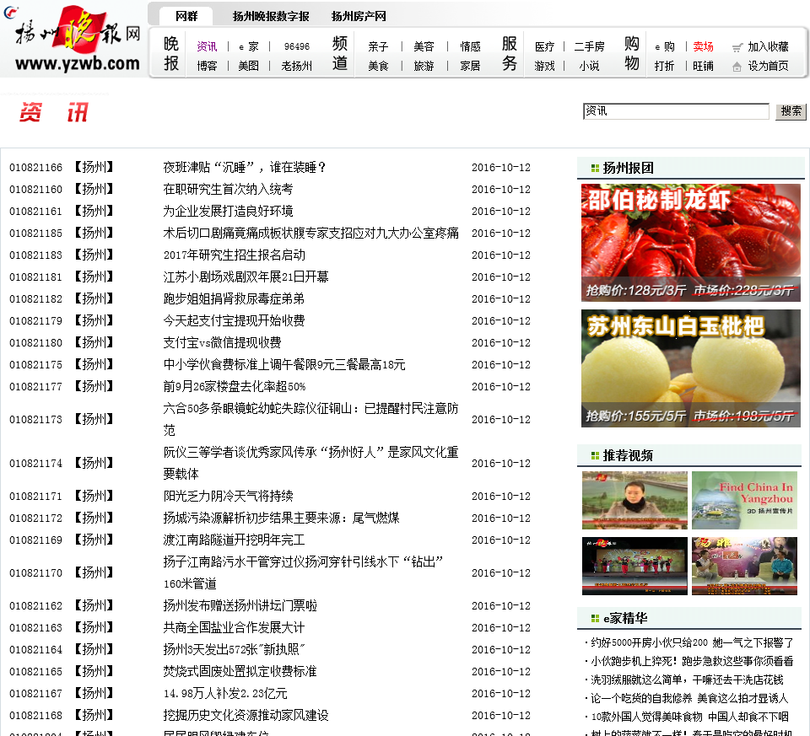Click the 加入收藏 shopping cart icon
Viewport: 810px width, 736px height.
tap(737, 47)
